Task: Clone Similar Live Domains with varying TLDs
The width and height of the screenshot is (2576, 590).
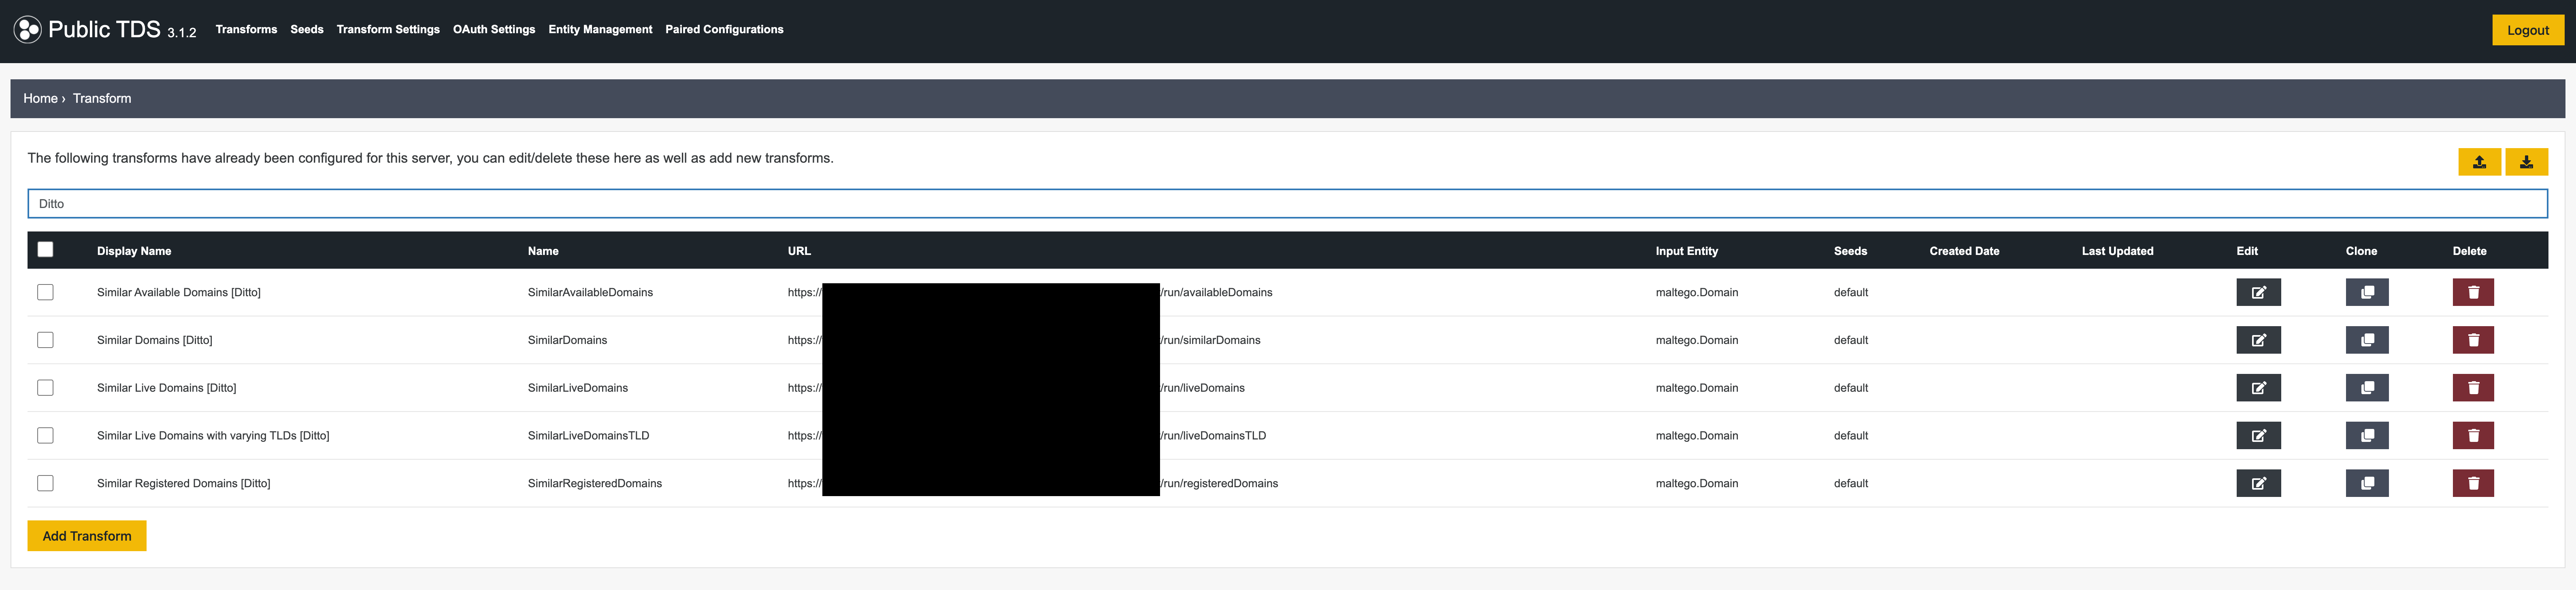Action: coord(2367,436)
